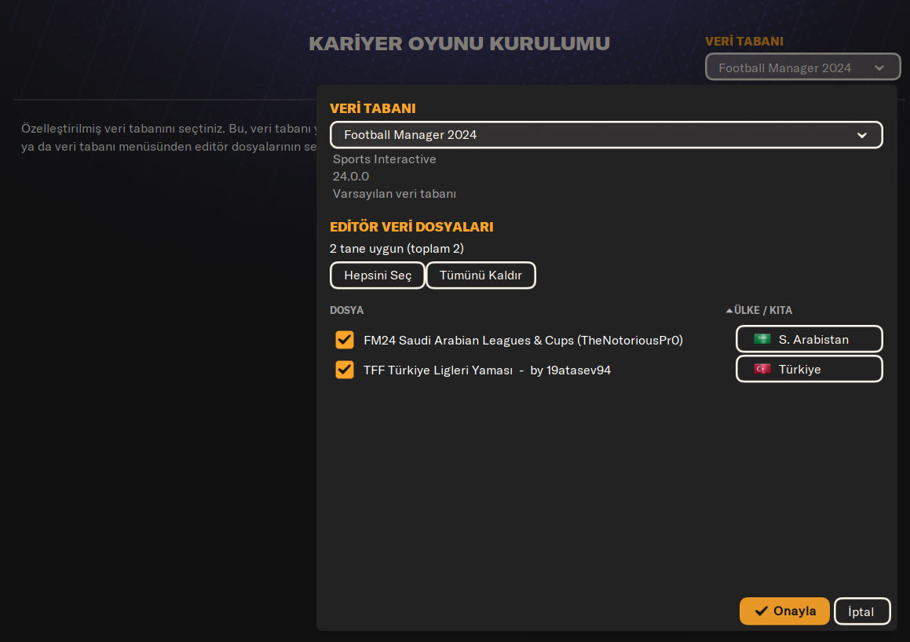Confirm selection with the Onayla button
This screenshot has height=642, width=910.
point(784,611)
